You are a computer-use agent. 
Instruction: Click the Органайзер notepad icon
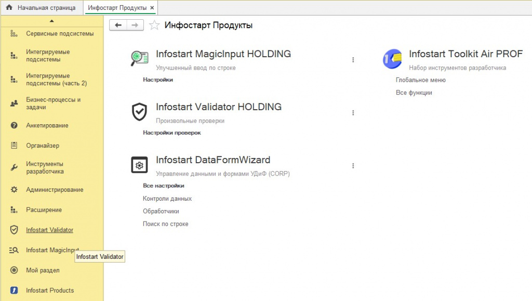[14, 145]
